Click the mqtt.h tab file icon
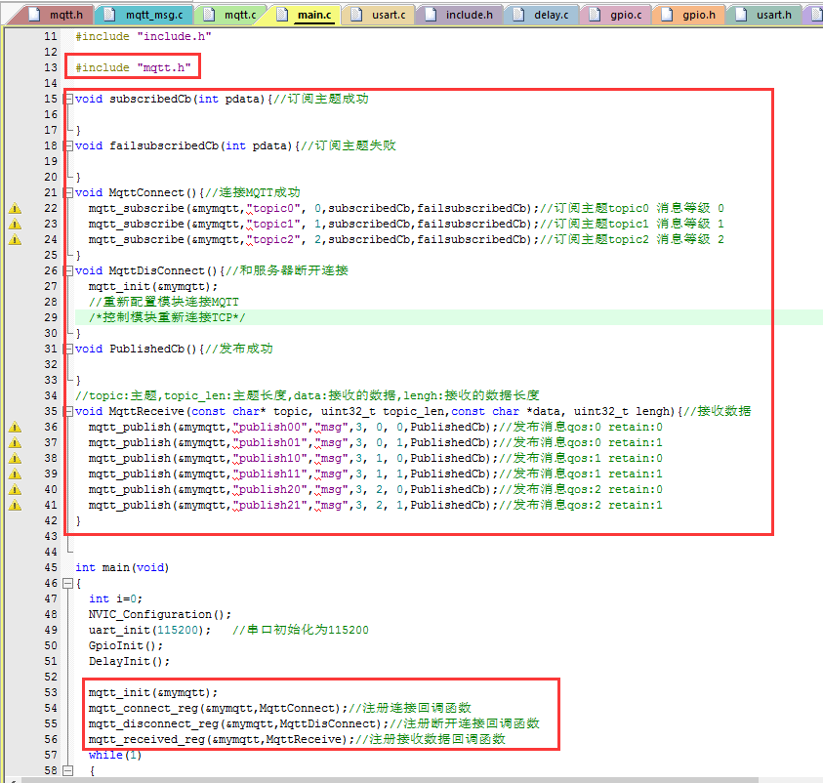Screen dimensions: 823x783 pyautogui.click(x=34, y=15)
